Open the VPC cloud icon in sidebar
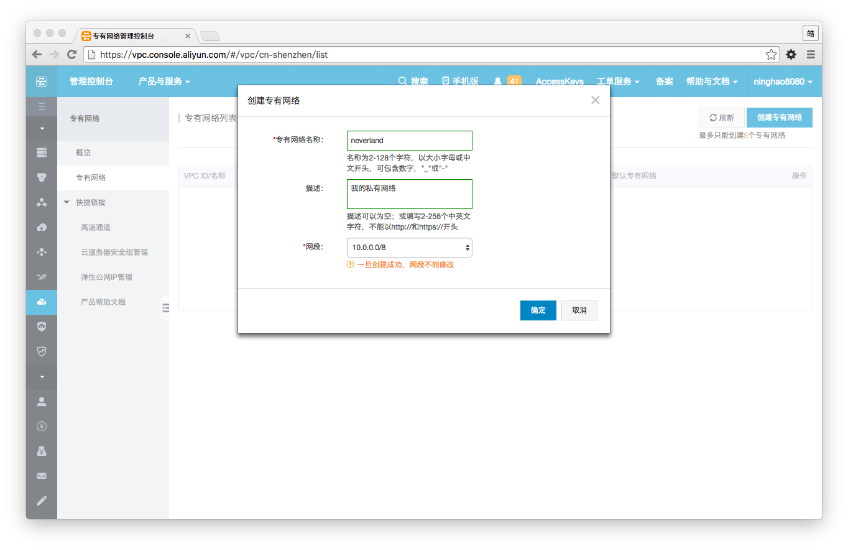Viewport: 848px width, 550px height. (x=42, y=302)
